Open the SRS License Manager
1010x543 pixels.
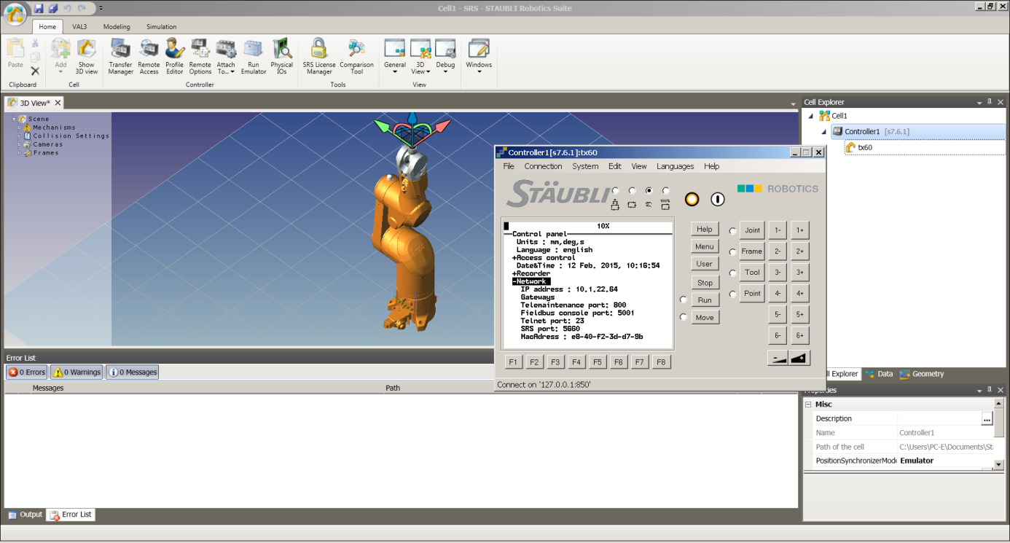(x=319, y=57)
